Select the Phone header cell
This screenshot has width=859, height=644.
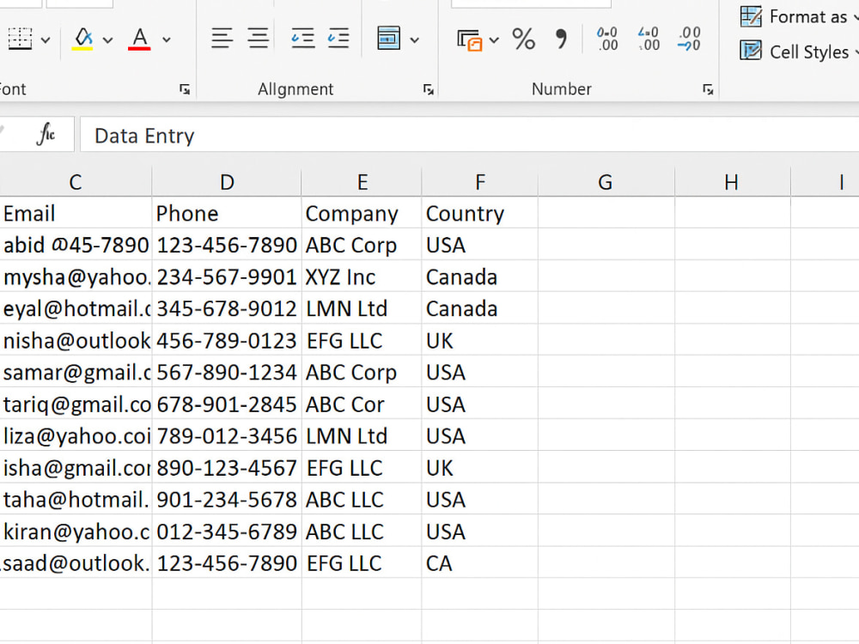click(227, 213)
